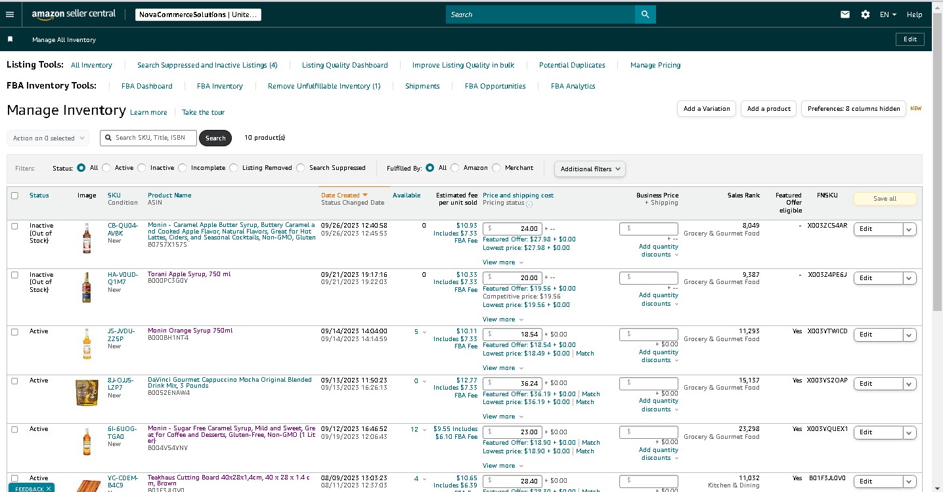Open Monin Orange Syrup product image
943x492 pixels.
pos(86,344)
